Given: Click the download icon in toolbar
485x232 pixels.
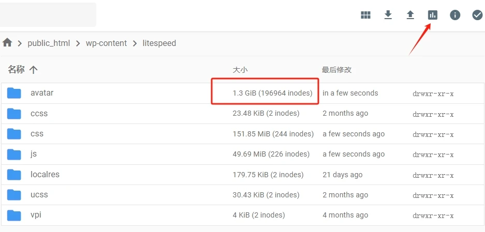Looking at the screenshot, I should (x=388, y=15).
